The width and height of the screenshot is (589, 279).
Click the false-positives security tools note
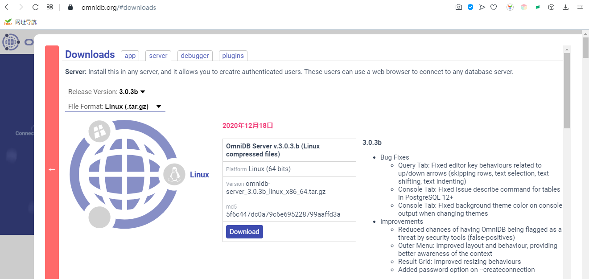pyautogui.click(x=480, y=234)
